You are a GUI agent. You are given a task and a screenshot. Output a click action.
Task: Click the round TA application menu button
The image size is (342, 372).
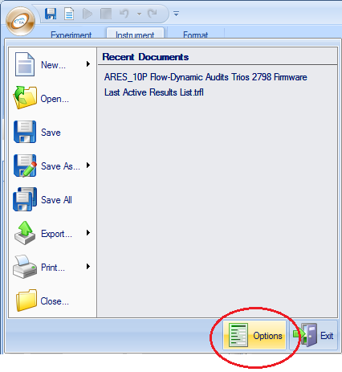(x=21, y=22)
